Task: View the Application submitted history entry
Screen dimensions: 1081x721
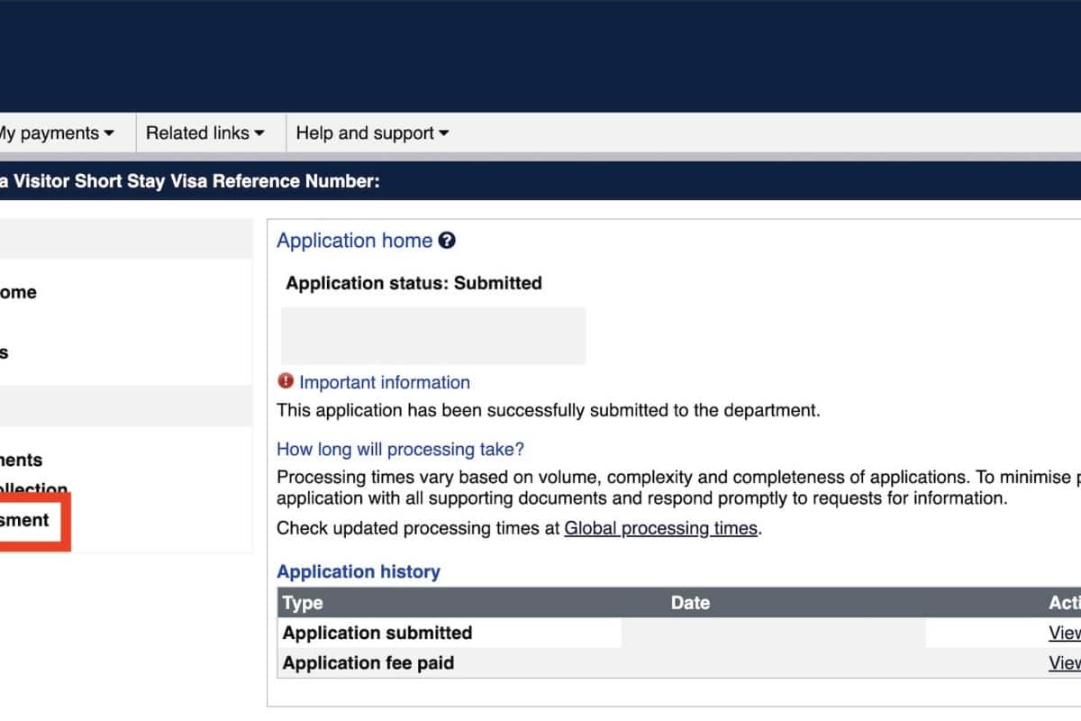Action: point(1064,633)
